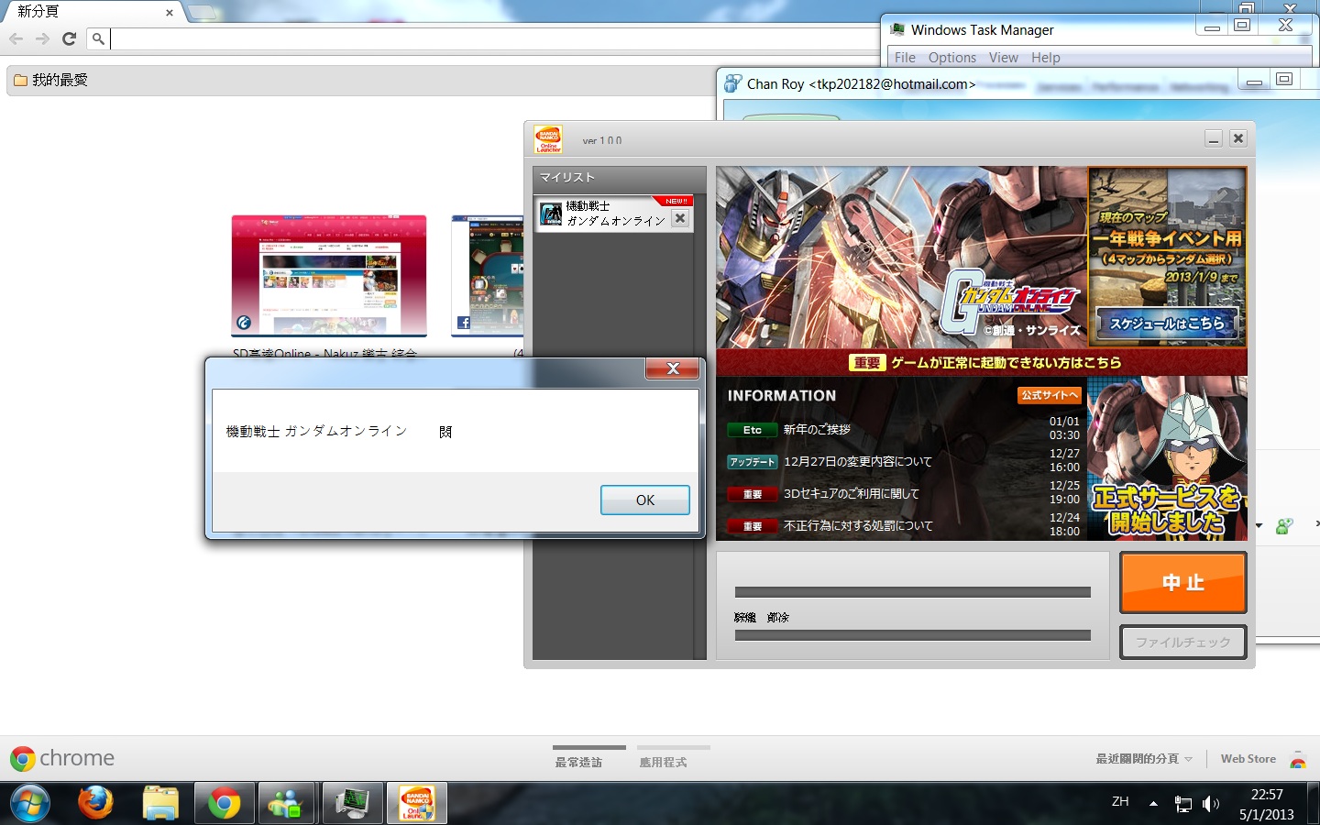The image size is (1320, 825).
Task: Open the 不正行為に対する処罰について news item
Action: tap(858, 525)
